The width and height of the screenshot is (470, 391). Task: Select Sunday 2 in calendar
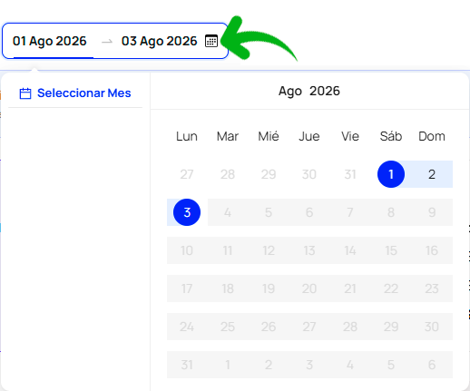coord(432,174)
